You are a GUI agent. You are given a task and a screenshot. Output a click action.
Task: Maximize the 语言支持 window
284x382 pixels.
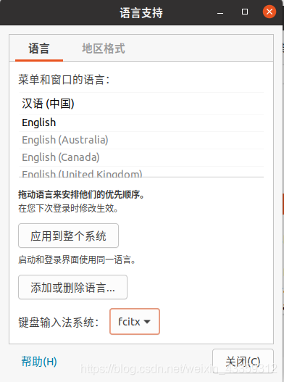245,12
